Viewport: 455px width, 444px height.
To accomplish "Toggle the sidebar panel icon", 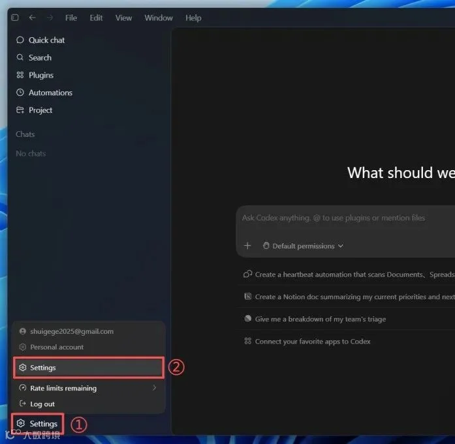I will click(15, 18).
